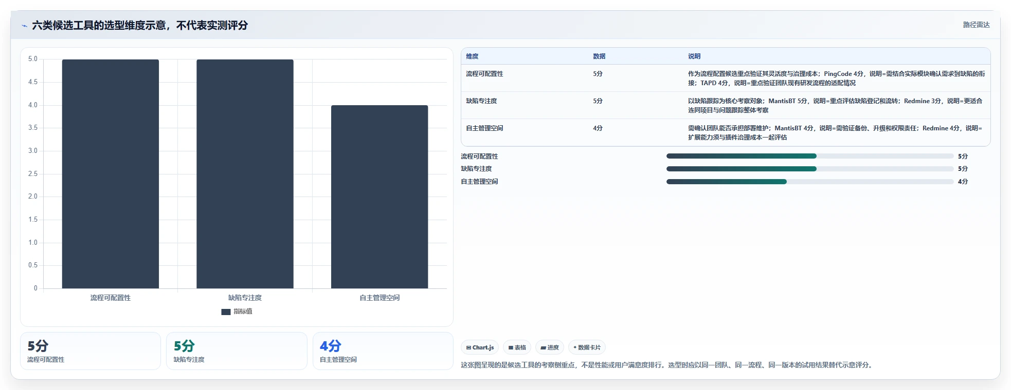Select the 进度 tag chip
Viewport: 1011px width, 390px height.
coord(550,347)
